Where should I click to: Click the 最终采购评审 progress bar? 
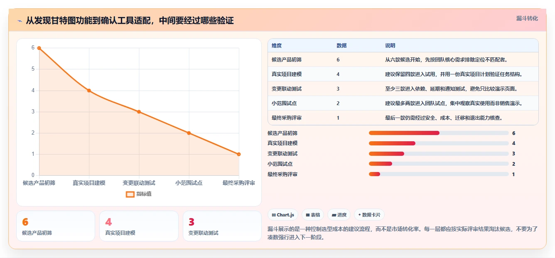tap(439, 174)
